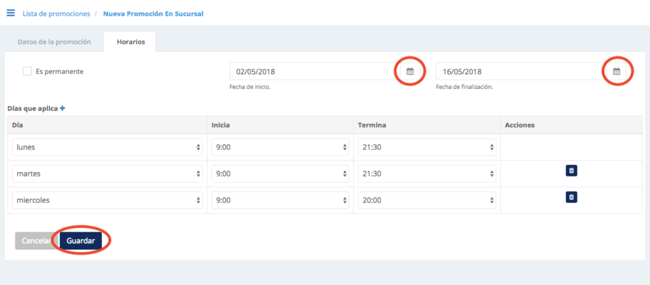Change lunes Inicia time dropdown
The width and height of the screenshot is (650, 285).
[280, 147]
